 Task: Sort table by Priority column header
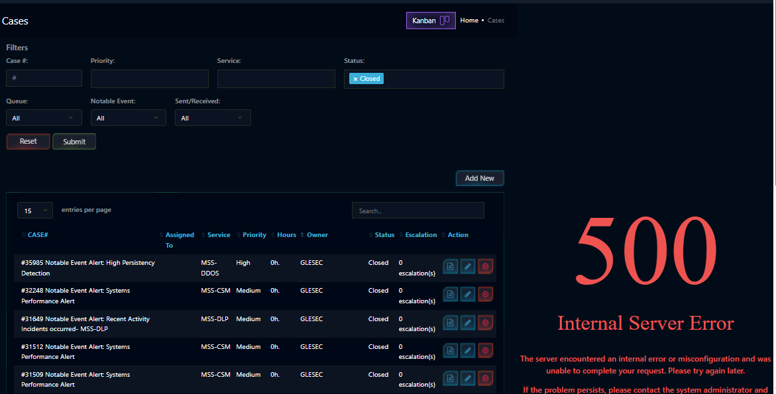254,235
